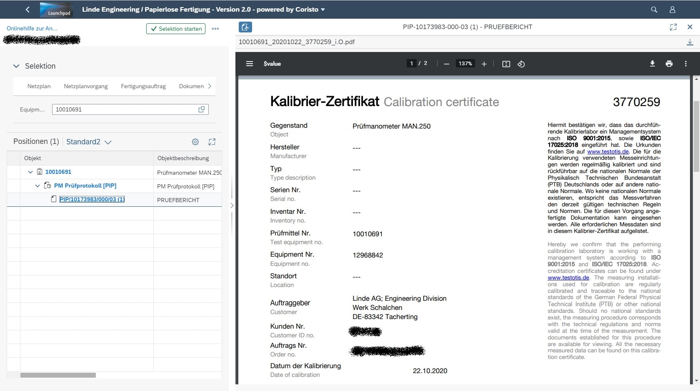Image resolution: width=700 pixels, height=391 pixels.
Task: Select the Fertigungsauftrag tab
Action: [143, 86]
